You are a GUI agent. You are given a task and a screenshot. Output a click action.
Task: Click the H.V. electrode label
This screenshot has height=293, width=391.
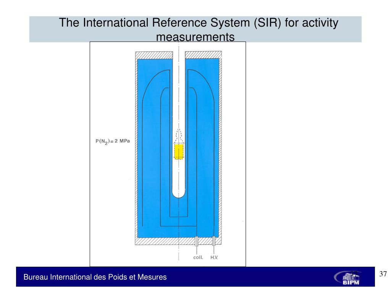click(214, 258)
